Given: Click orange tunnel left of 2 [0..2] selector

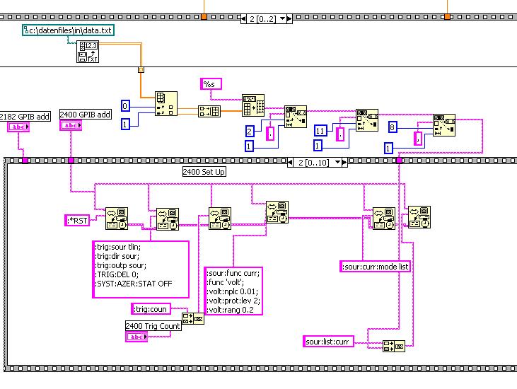Looking at the screenshot, I should [204, 16].
